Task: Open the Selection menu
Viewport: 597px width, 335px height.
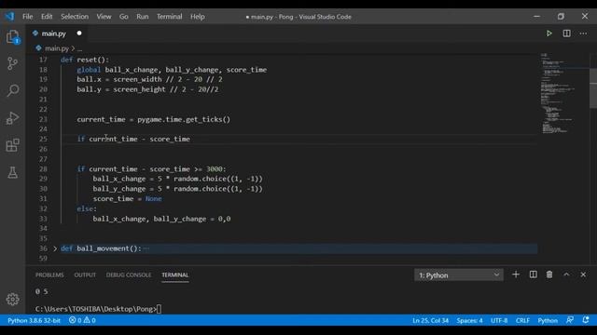Action: coord(75,17)
